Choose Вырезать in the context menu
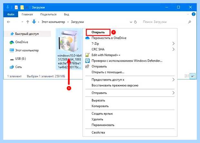The height and width of the screenshot is (143, 200). point(130,100)
